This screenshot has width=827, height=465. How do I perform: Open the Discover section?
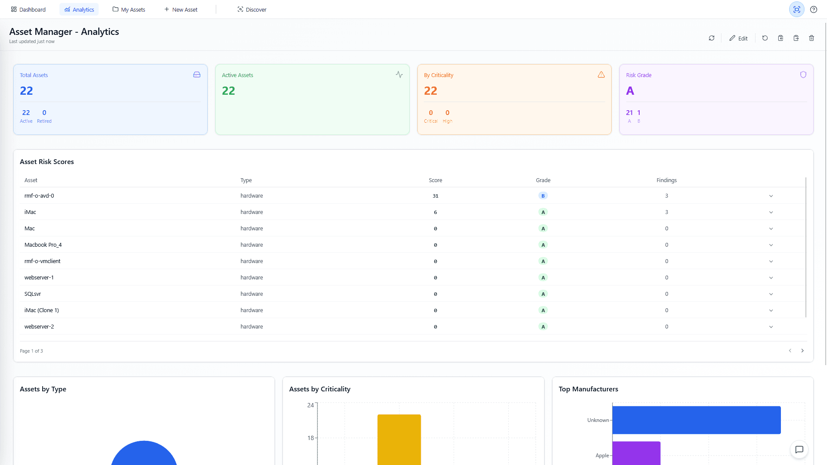coord(252,9)
